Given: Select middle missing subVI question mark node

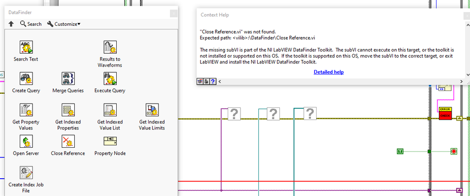Looking at the screenshot, I should [x=273, y=114].
